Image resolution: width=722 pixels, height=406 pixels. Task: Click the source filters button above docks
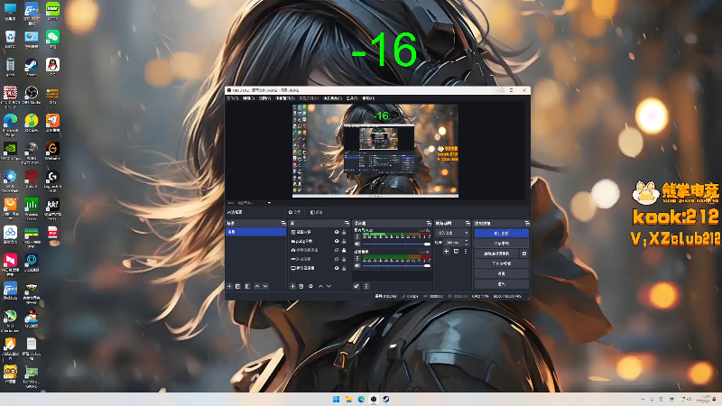point(317,212)
